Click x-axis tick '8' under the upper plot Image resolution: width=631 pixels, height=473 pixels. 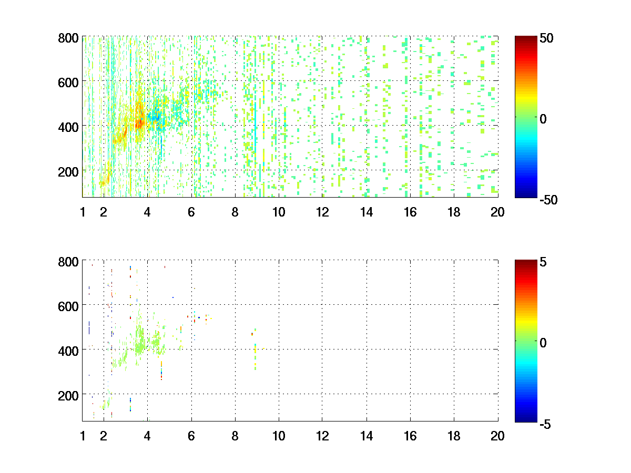click(235, 212)
